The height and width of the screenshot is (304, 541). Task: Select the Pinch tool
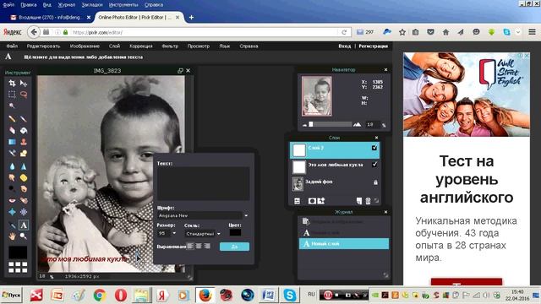pos(24,212)
